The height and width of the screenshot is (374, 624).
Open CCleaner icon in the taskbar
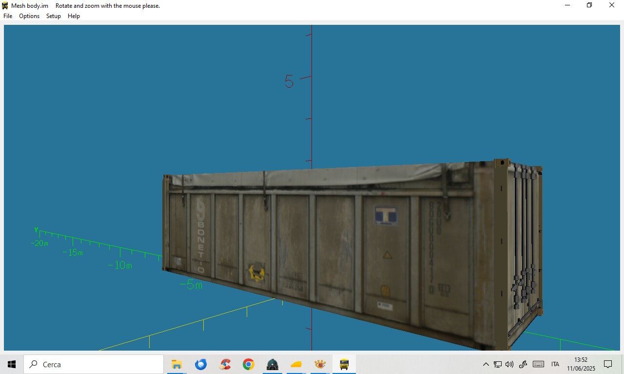(225, 364)
